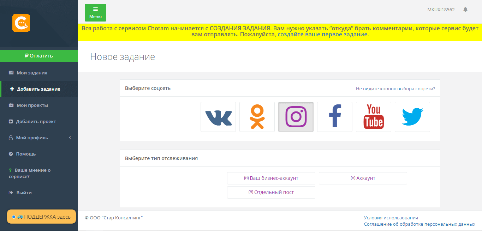Viewport: 482px width, 231px height.
Task: Open Добавить проект in the sidebar
Action: [36, 121]
